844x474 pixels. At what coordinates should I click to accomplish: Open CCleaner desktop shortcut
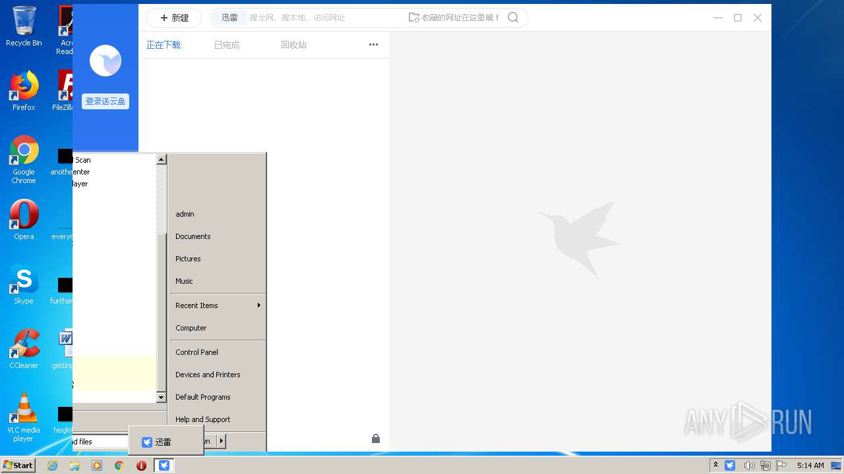tap(24, 349)
